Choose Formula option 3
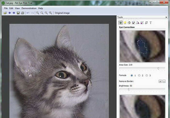This screenshot has width=170, height=118. 147,76
